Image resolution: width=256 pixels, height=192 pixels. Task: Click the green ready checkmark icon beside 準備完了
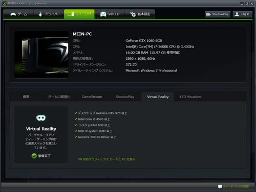pos(34,156)
